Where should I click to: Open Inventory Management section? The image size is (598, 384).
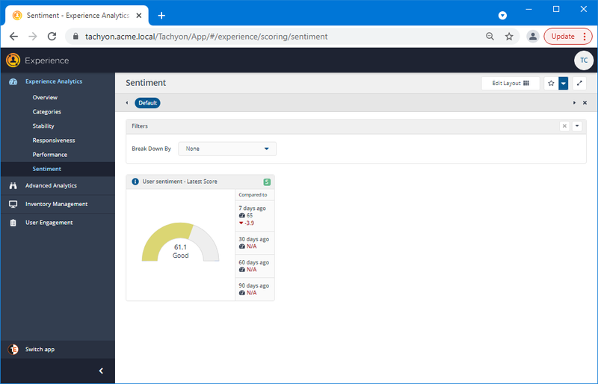[x=57, y=204]
